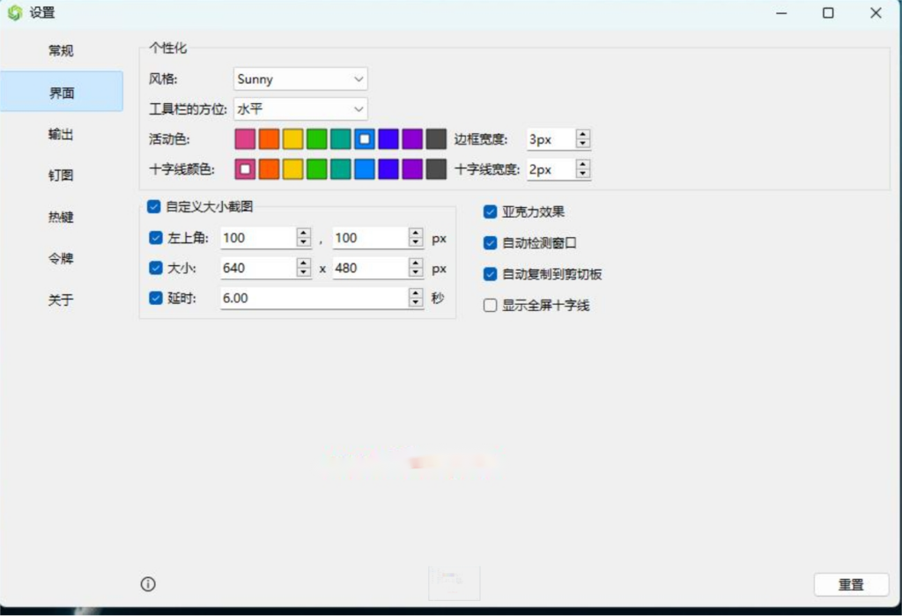Image resolution: width=902 pixels, height=616 pixels.
Task: Open the 关于 about tab
Action: (61, 301)
